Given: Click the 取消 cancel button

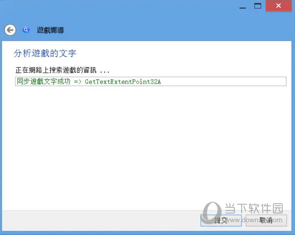Looking at the screenshot, I should point(266,220).
